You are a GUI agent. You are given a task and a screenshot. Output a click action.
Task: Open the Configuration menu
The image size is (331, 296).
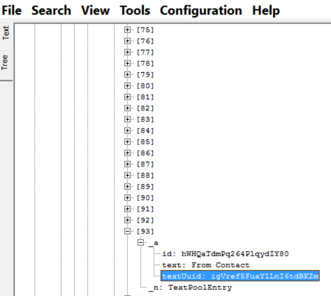click(x=201, y=11)
